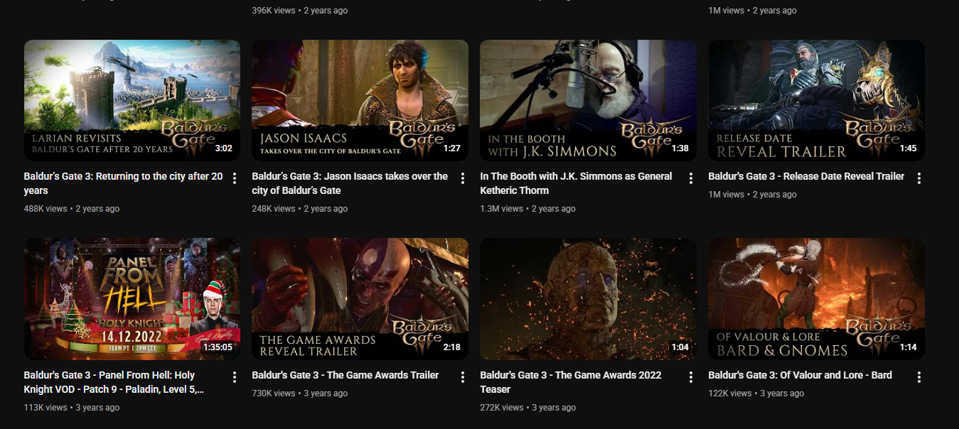
Task: Play the 'Panel From Hell' Holy Knight thumbnail
Action: [x=132, y=299]
